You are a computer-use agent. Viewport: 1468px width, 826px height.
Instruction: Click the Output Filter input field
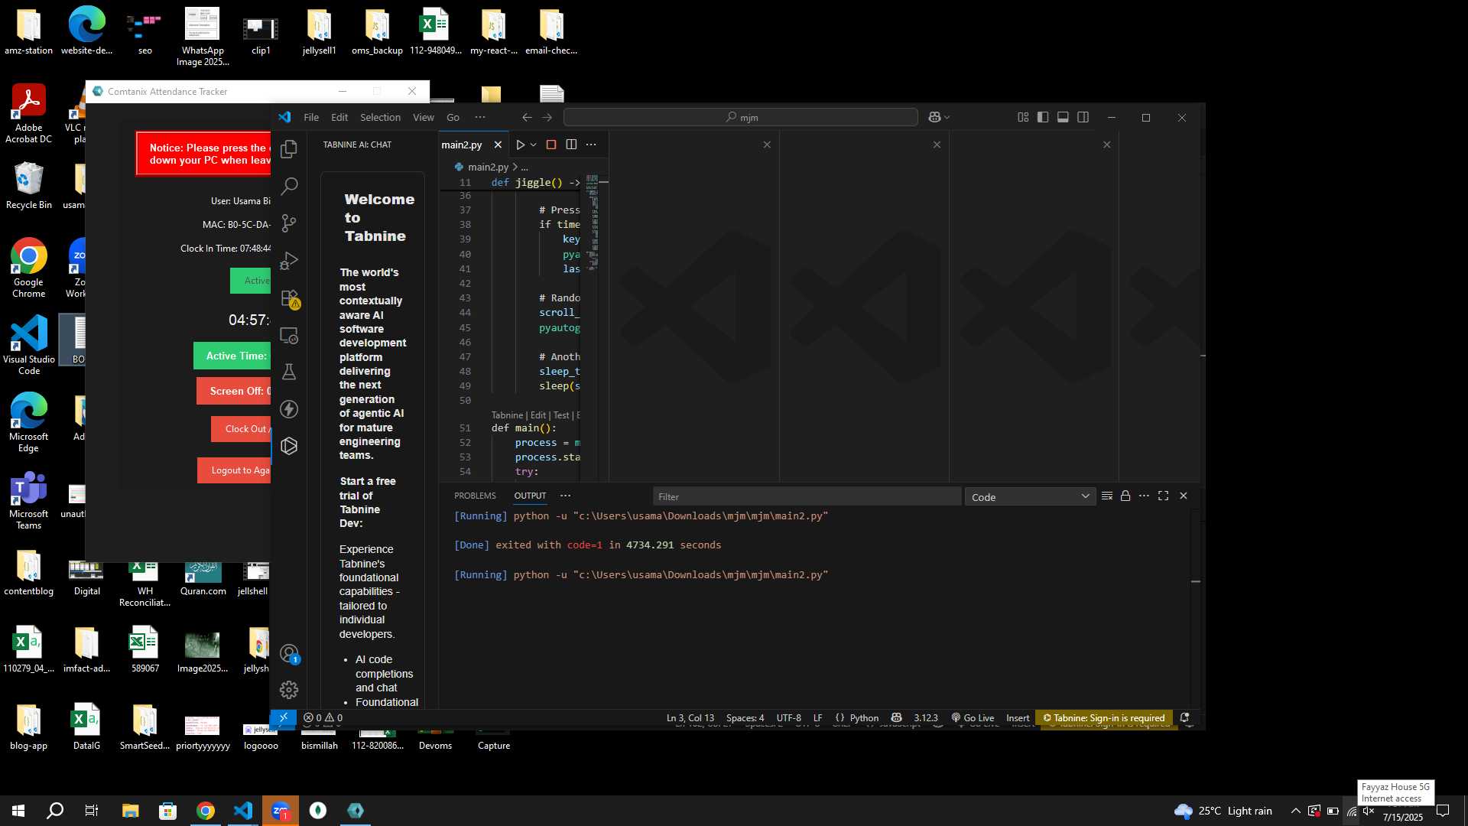coord(807,496)
